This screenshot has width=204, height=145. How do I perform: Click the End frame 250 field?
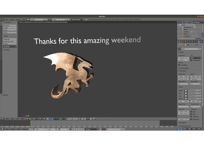(53, 129)
